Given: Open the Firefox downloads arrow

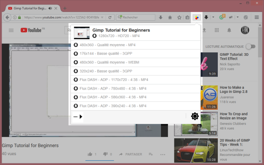Looking at the screenshot, I should click(x=160, y=17).
